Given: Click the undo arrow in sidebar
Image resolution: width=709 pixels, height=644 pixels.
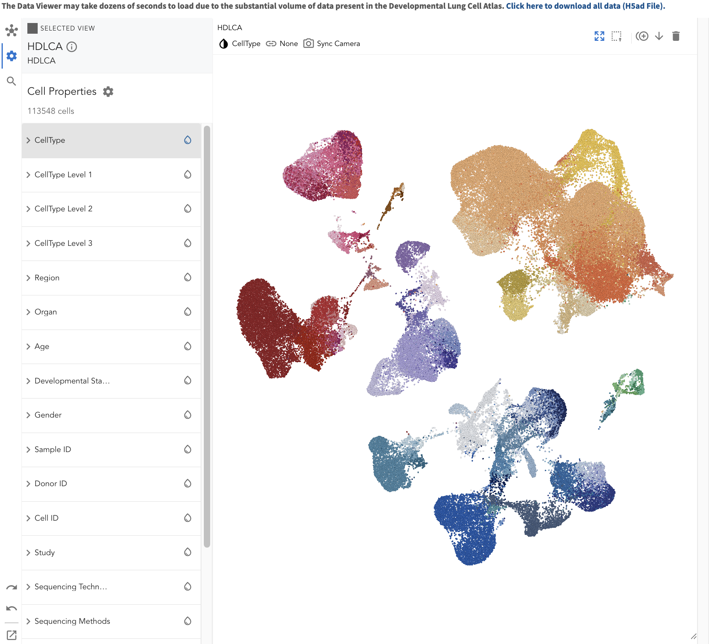Looking at the screenshot, I should [11, 608].
